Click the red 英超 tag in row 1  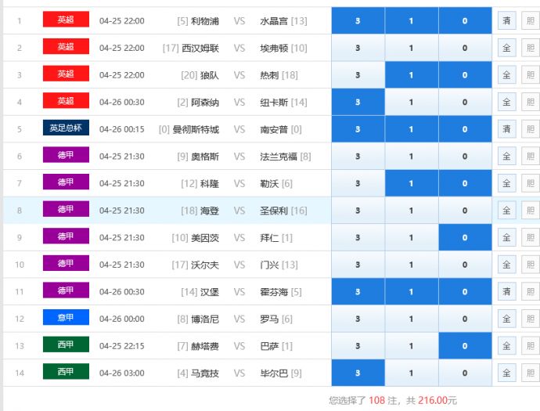pos(66,20)
